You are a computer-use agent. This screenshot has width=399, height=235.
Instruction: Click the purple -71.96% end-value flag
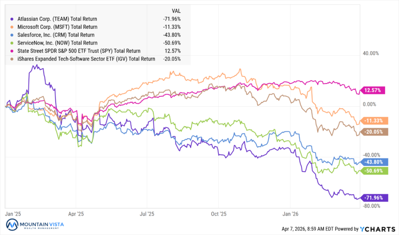point(373,198)
